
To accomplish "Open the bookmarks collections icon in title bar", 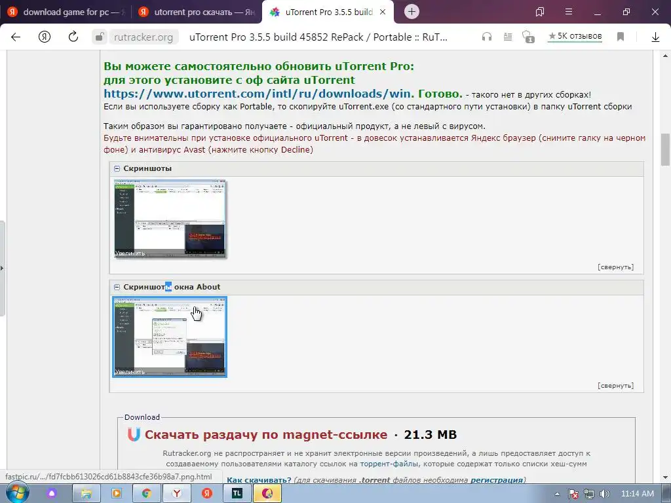I will [x=540, y=12].
